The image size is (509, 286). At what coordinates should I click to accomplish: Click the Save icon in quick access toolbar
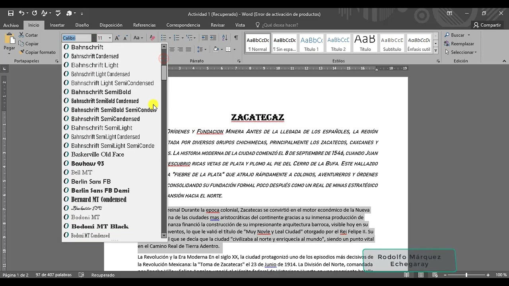click(x=11, y=13)
